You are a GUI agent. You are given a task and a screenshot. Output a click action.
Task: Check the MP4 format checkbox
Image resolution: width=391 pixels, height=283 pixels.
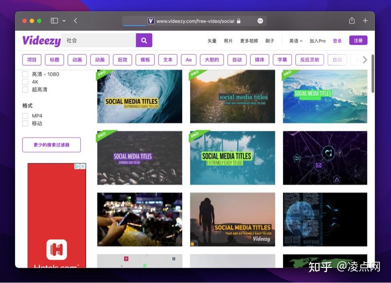click(25, 116)
